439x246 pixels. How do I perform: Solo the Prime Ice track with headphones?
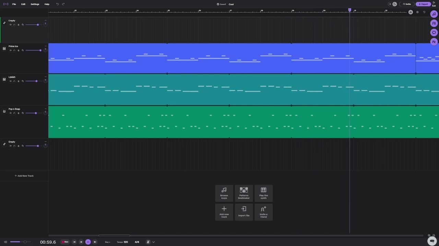[x=14, y=50]
